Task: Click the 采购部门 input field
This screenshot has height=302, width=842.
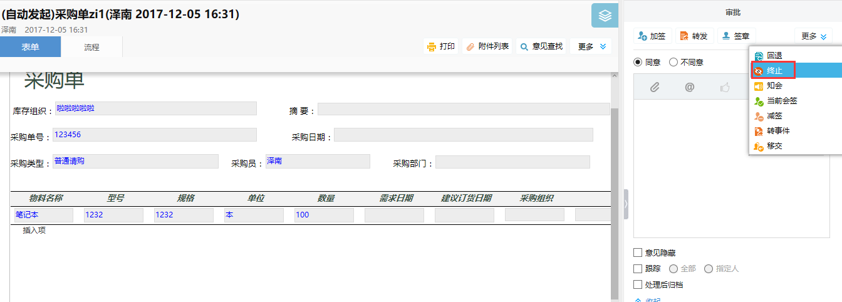Action: (x=513, y=162)
